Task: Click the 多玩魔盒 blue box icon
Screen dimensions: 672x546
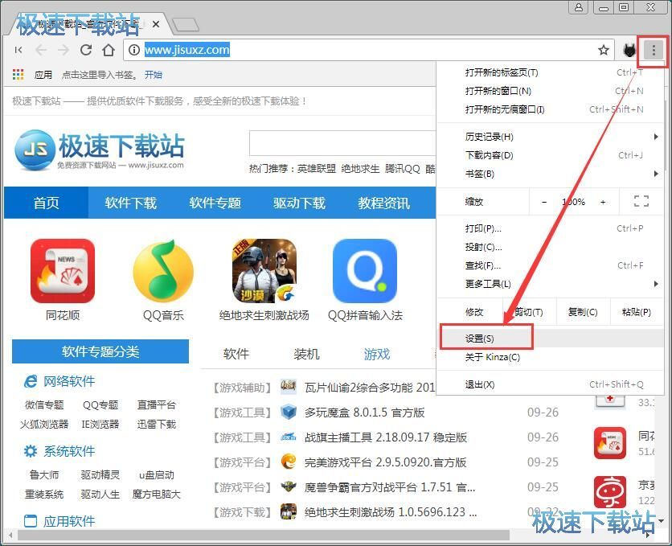Action: [x=289, y=412]
